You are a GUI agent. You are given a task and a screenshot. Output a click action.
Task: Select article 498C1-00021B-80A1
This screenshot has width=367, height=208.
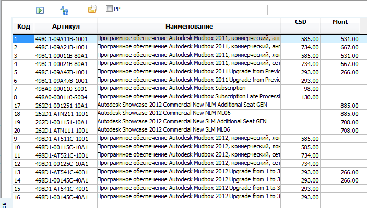coord(61,64)
